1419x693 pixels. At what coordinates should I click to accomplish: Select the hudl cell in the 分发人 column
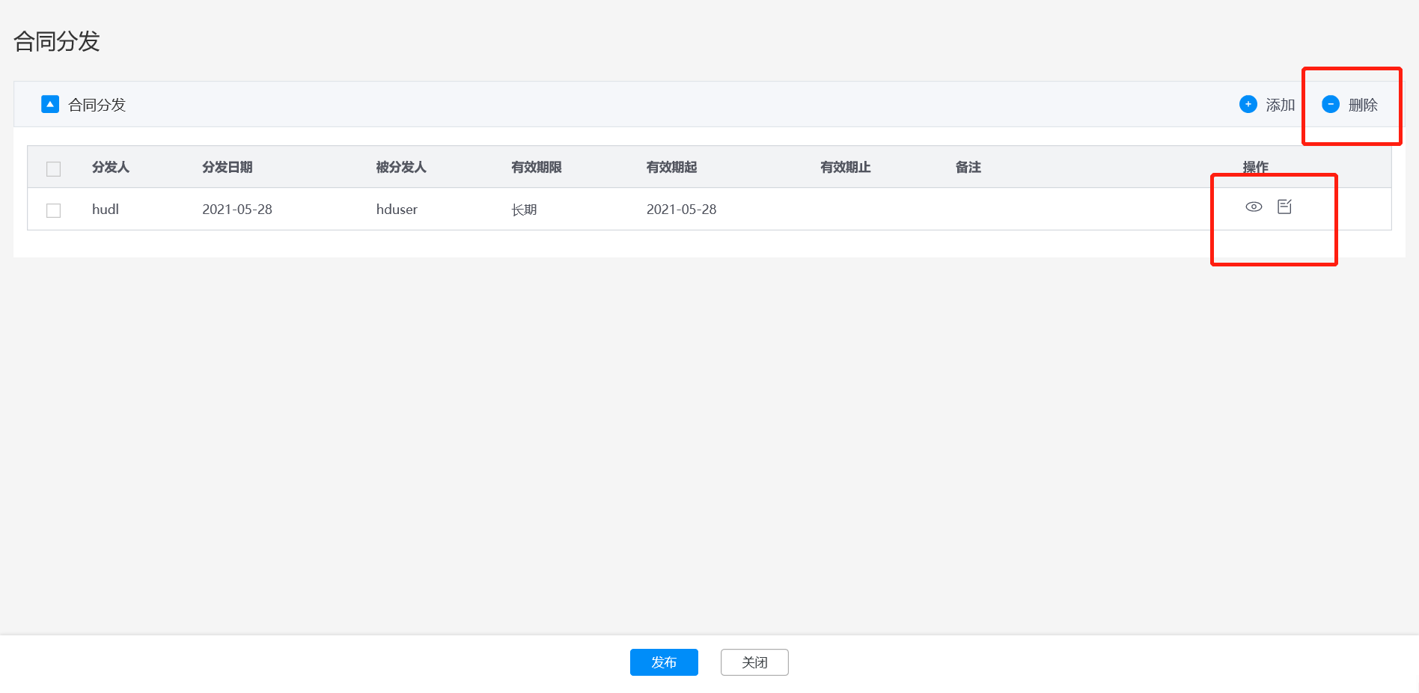[106, 210]
